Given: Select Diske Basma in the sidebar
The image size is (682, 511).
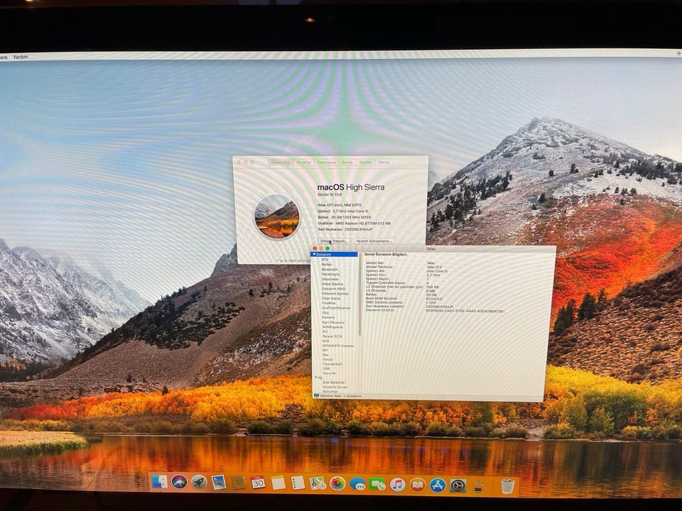Looking at the screenshot, I should (332, 284).
